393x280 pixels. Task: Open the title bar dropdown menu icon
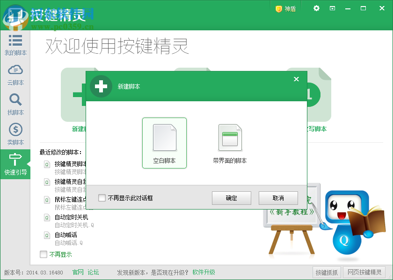[x=332, y=8]
